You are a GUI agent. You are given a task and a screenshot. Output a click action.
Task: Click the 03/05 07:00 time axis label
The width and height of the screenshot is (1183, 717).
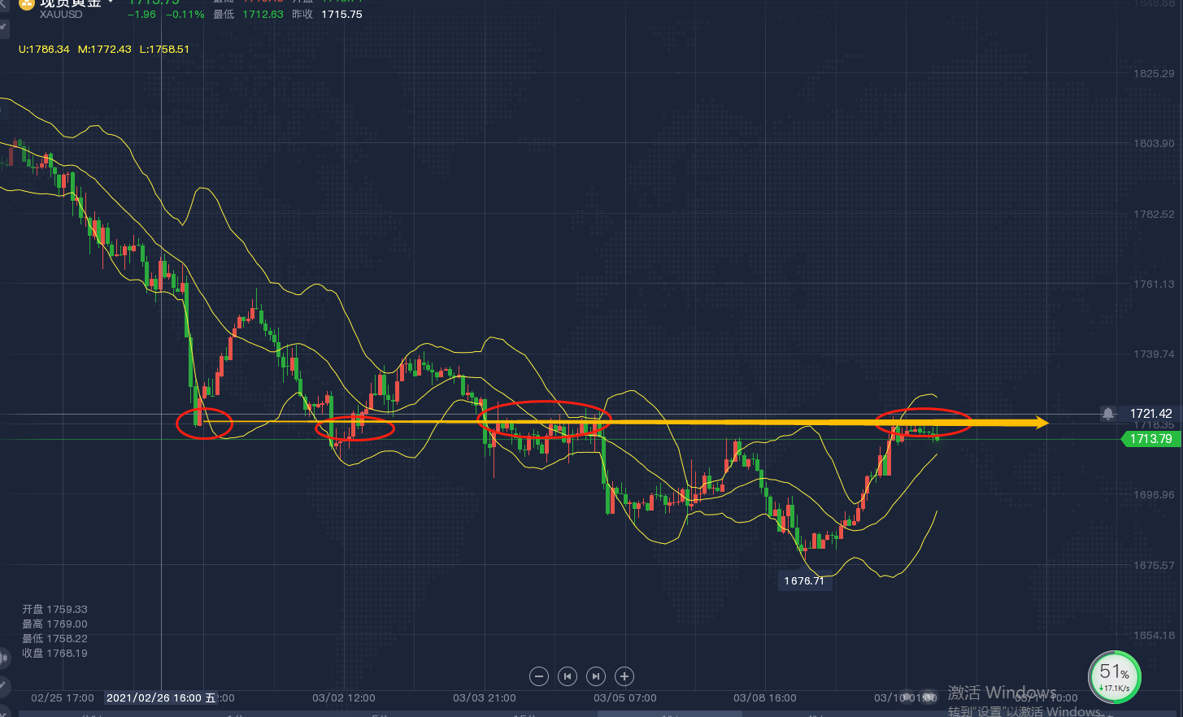624,697
